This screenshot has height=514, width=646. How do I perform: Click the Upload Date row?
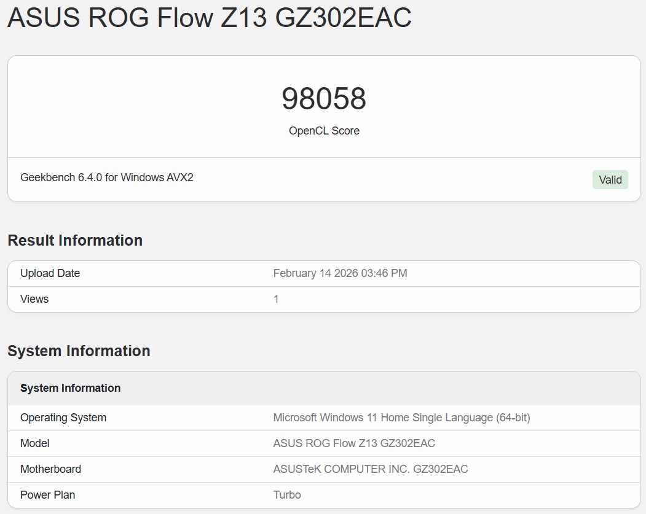tap(50, 273)
